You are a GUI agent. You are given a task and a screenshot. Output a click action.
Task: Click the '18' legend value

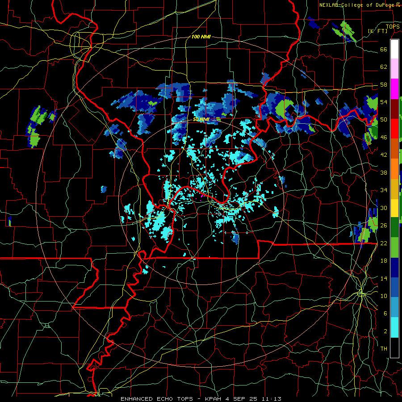pos(384,261)
